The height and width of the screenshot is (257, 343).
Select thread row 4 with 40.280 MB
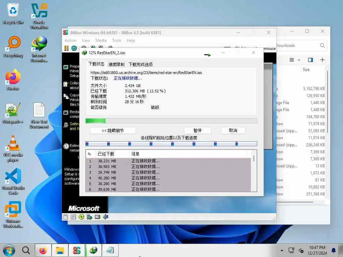coord(168,178)
